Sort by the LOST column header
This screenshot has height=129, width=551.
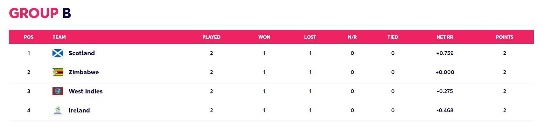pos(310,37)
